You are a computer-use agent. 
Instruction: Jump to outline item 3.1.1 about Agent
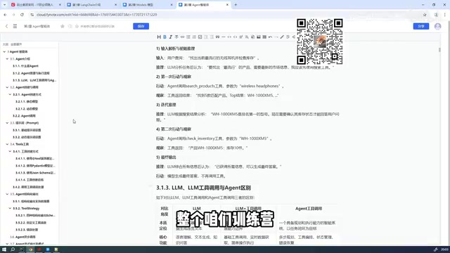pos(25,66)
